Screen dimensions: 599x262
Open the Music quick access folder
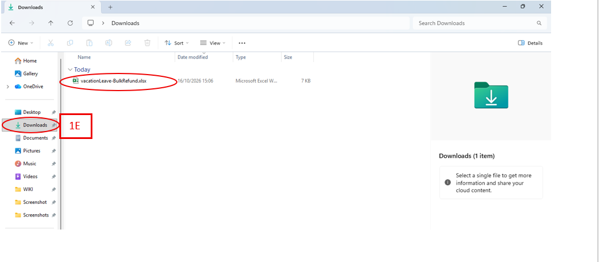coord(30,163)
